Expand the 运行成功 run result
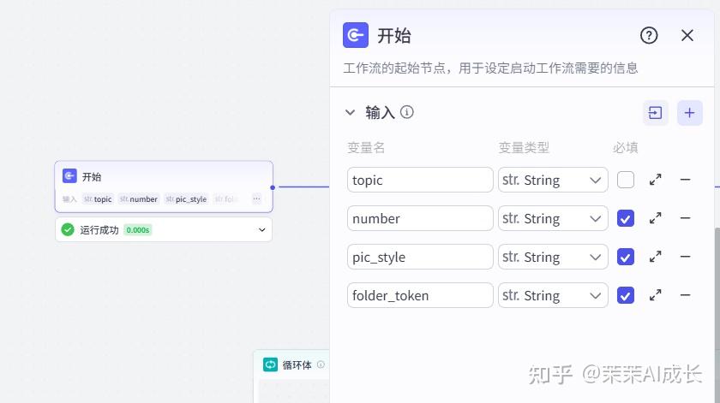Viewport: 720px width, 403px height. [x=261, y=229]
